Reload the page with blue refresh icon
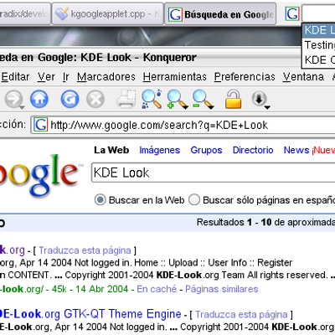 coord(70,99)
